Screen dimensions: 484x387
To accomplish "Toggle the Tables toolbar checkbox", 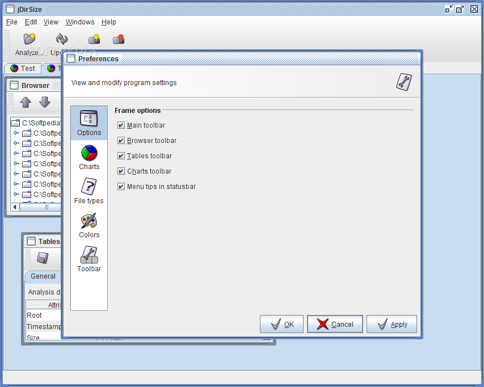I will click(121, 156).
